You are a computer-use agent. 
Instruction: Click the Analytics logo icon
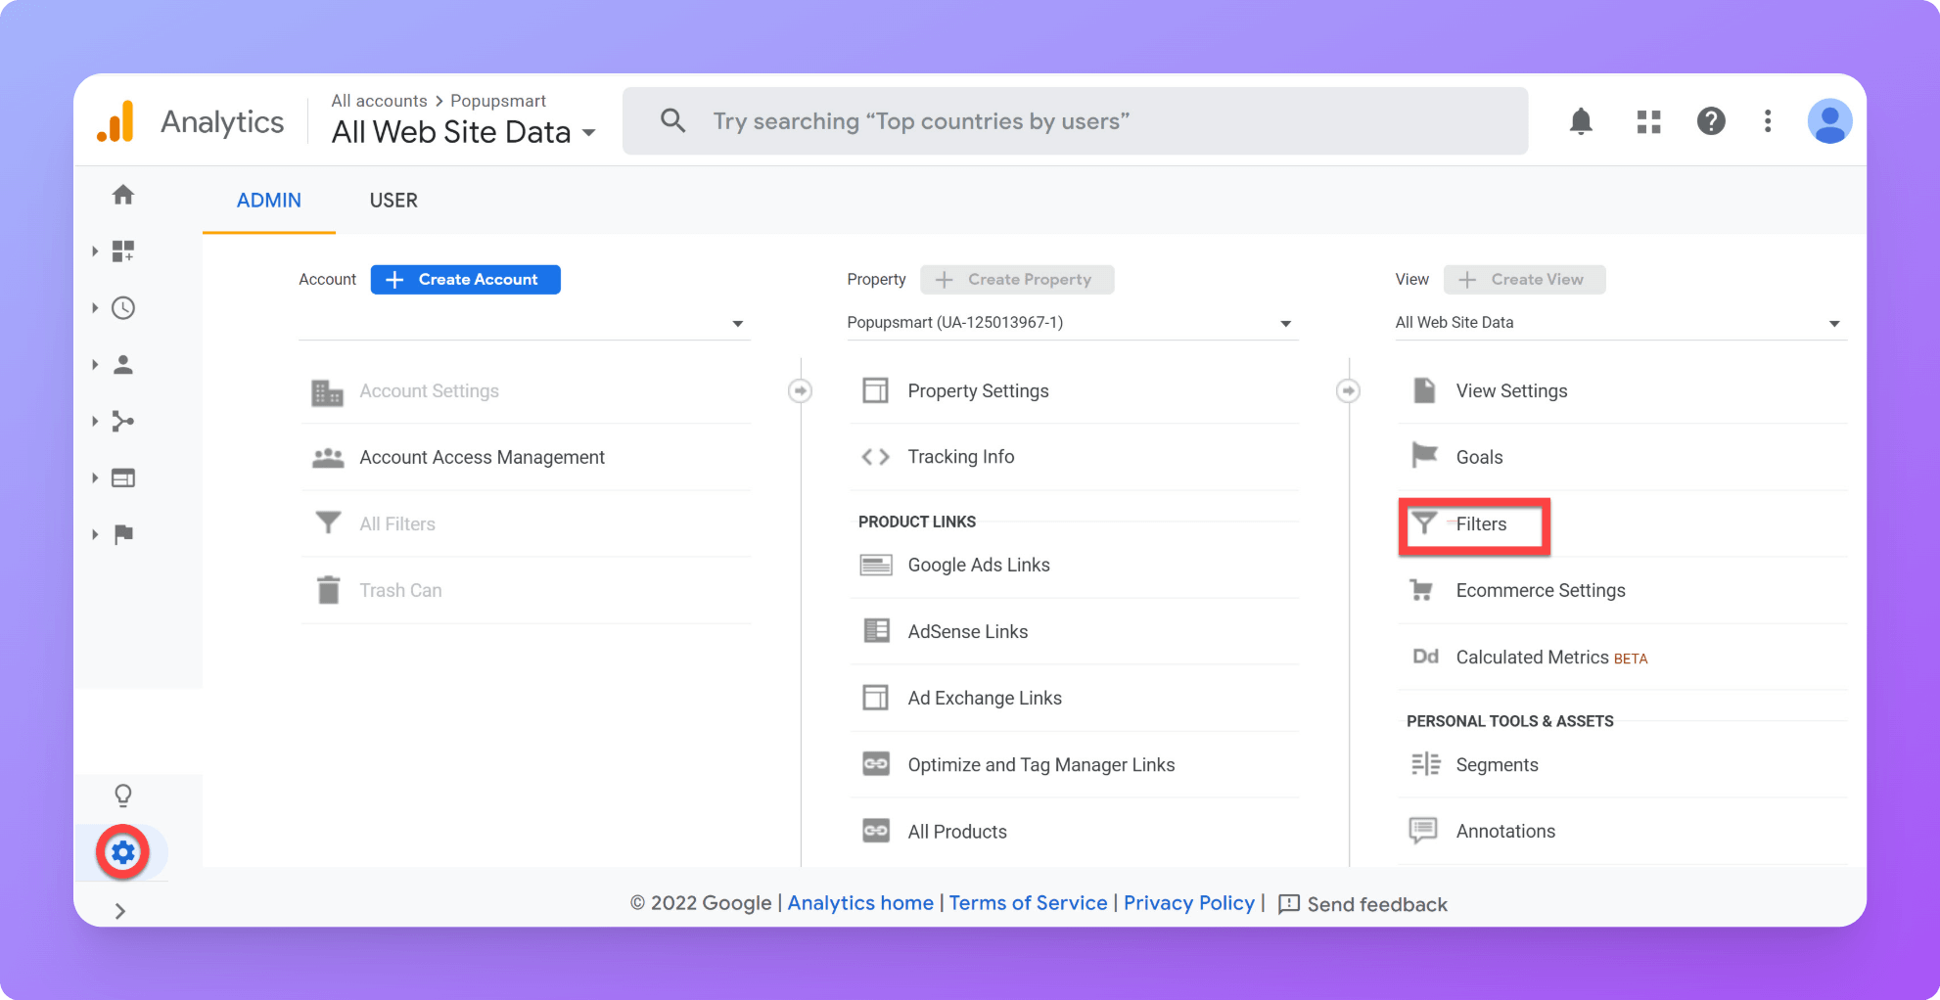click(x=115, y=122)
